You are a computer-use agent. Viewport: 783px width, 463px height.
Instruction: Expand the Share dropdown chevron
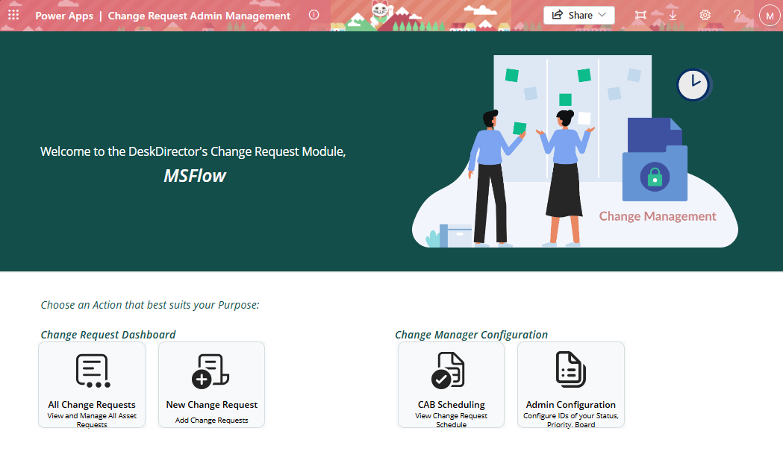pyautogui.click(x=602, y=15)
